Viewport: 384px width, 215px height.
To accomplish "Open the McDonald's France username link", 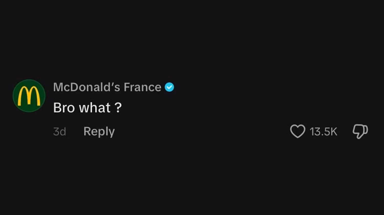I will pos(107,87).
